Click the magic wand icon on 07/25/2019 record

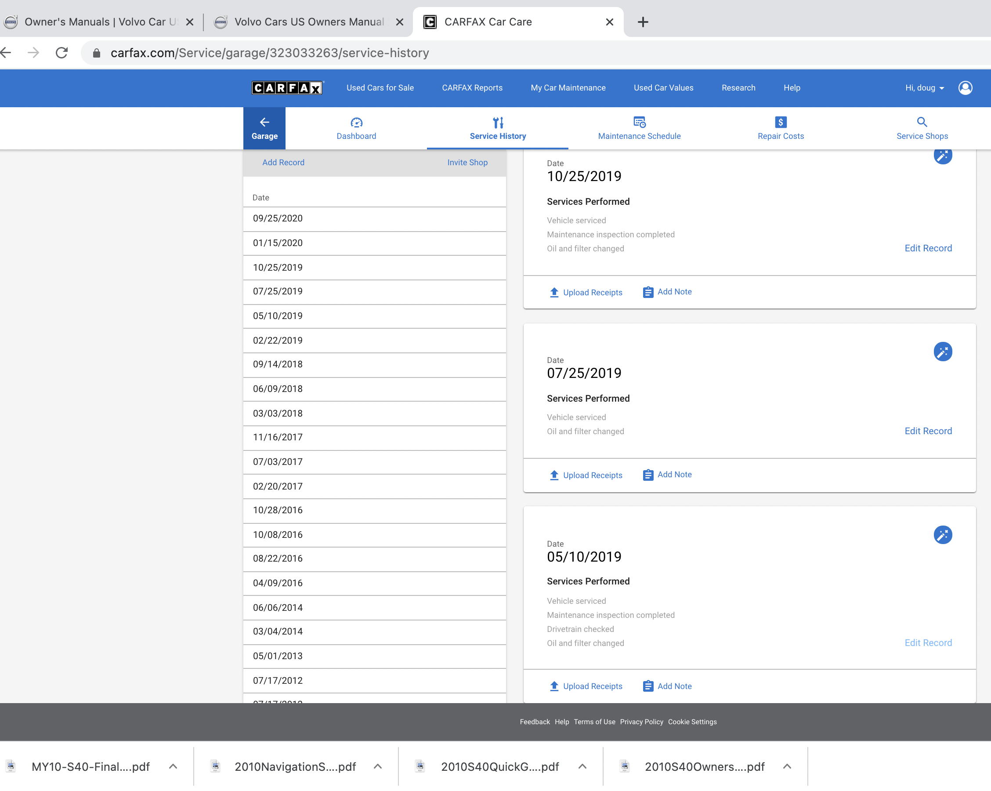click(x=943, y=352)
